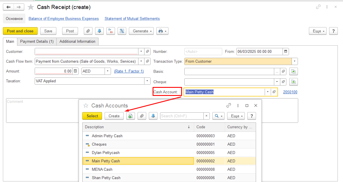Switch to the Additional Information tab

pos(77,42)
